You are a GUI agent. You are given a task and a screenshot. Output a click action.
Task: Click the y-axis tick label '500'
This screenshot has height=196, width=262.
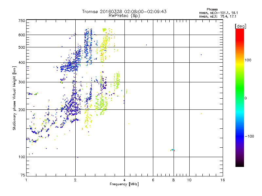pyautogui.click(x=22, y=47)
